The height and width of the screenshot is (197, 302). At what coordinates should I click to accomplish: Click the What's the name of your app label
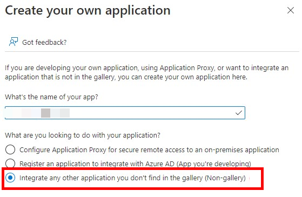click(51, 97)
